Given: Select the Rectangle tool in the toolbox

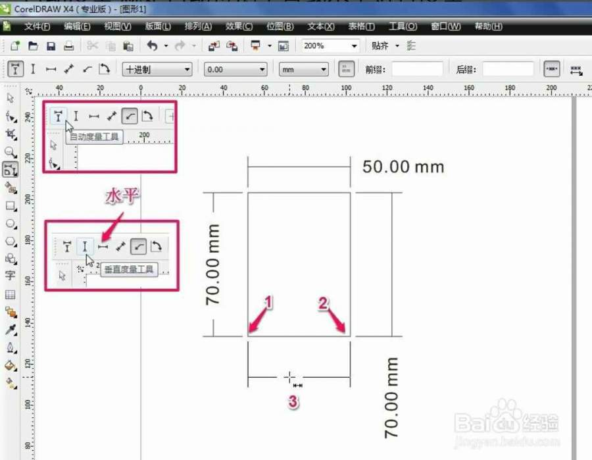Looking at the screenshot, I should 11,206.
